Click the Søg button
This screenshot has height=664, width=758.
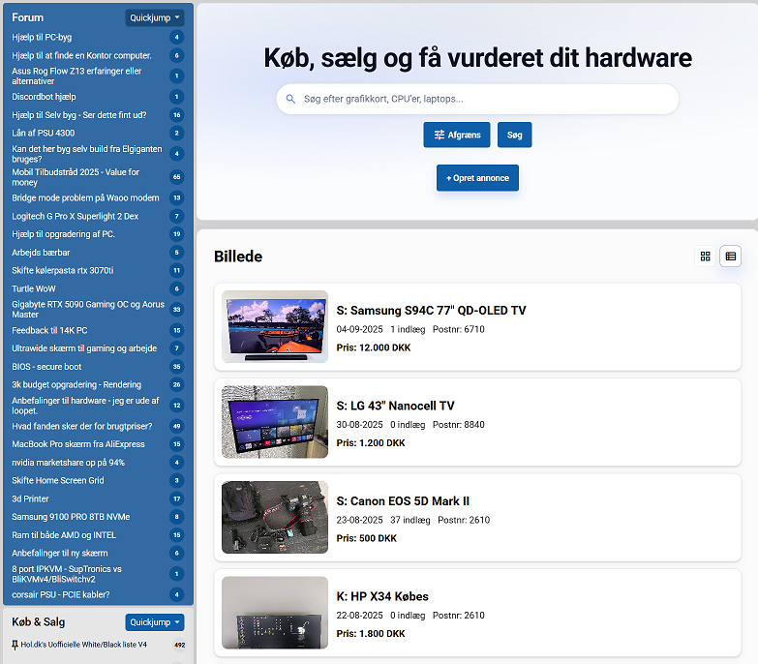click(514, 135)
